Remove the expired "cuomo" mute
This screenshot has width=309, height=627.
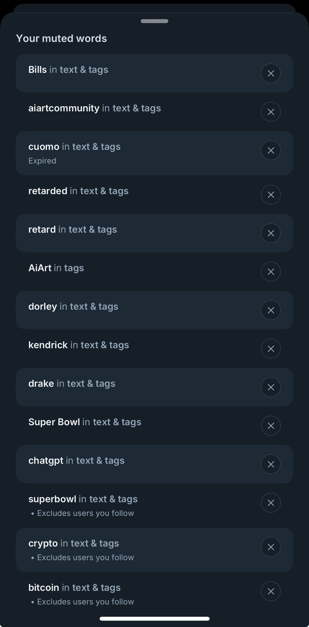coord(270,150)
